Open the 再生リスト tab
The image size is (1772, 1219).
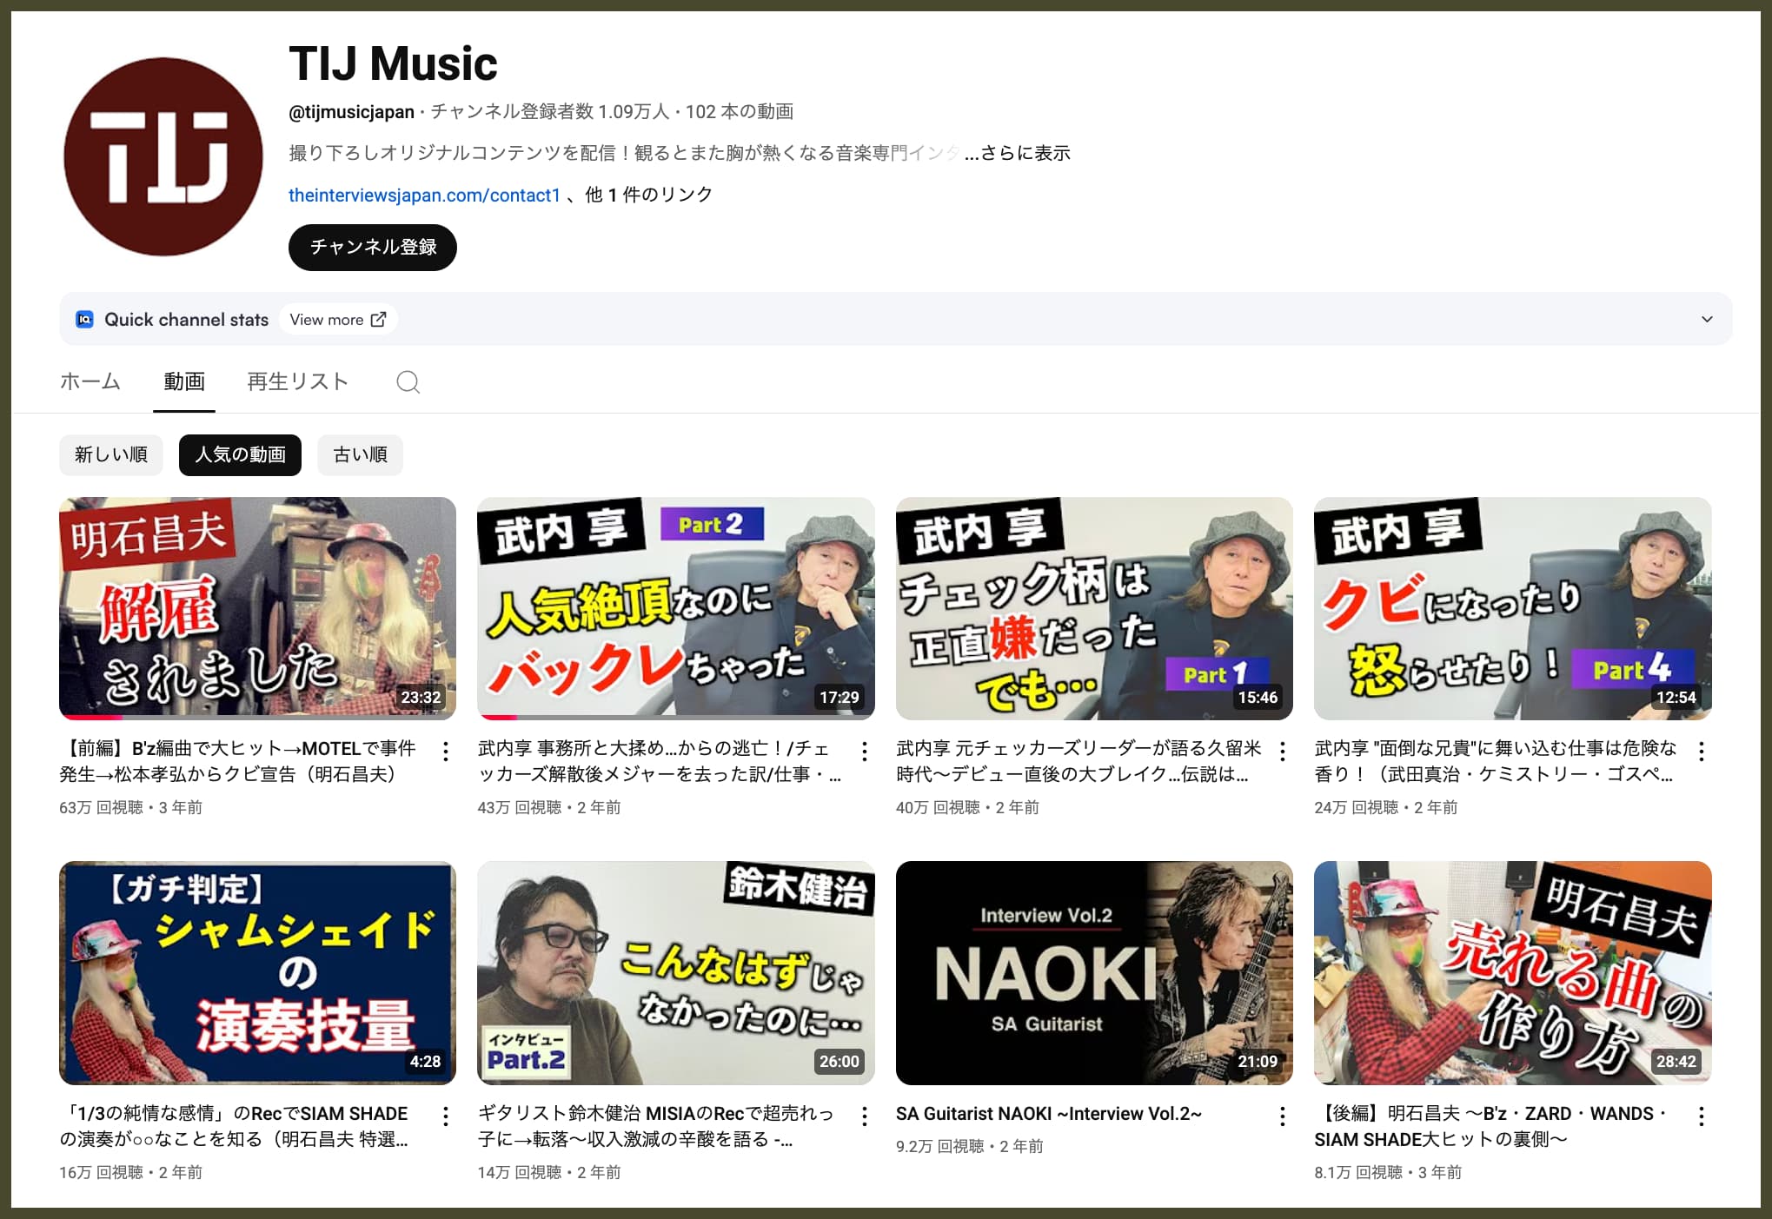tap(297, 382)
